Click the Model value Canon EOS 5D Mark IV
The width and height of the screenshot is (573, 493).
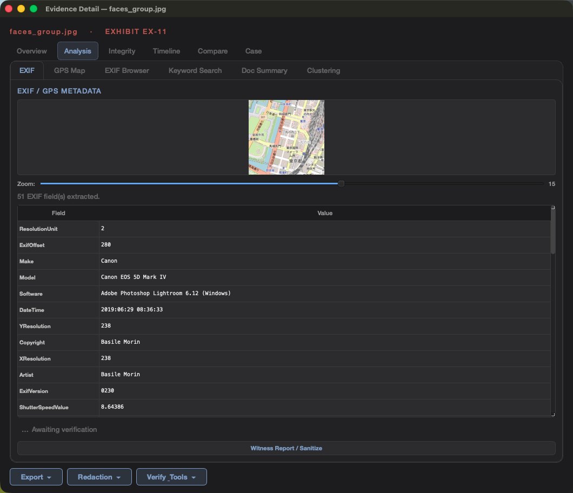pyautogui.click(x=325, y=277)
